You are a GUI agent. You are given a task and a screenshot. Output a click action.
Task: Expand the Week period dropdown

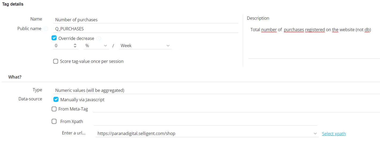tap(145, 46)
